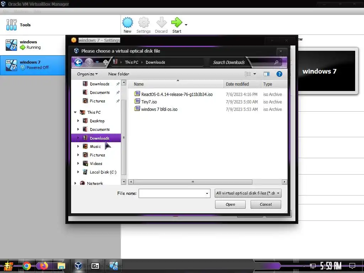The height and width of the screenshot is (273, 364).
Task: Click the search magnifier icon
Action: coord(276,62)
